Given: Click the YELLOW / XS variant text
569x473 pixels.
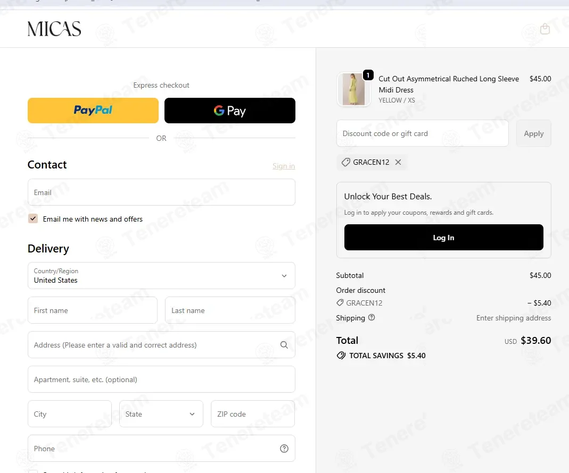Looking at the screenshot, I should pyautogui.click(x=397, y=100).
